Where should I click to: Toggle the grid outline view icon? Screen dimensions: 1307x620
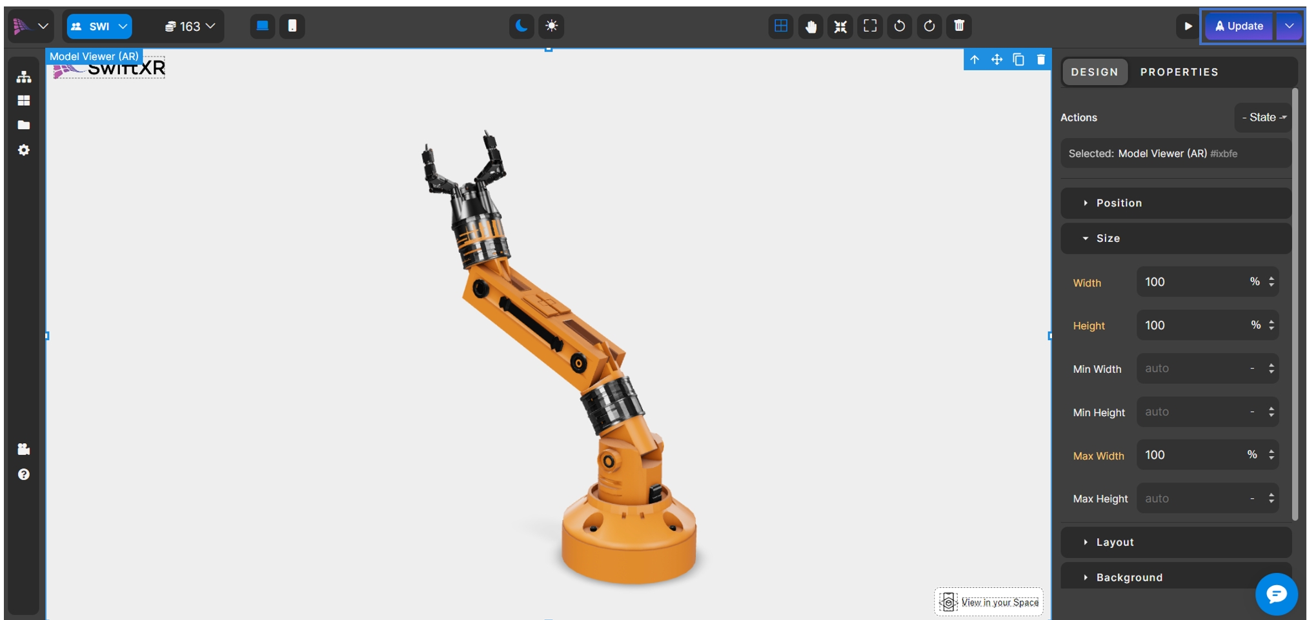point(781,26)
